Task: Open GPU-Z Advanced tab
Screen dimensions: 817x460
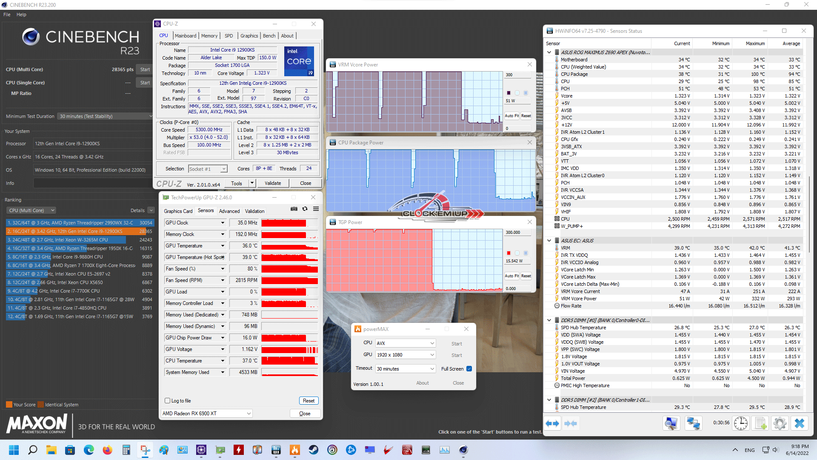Action: 229,211
